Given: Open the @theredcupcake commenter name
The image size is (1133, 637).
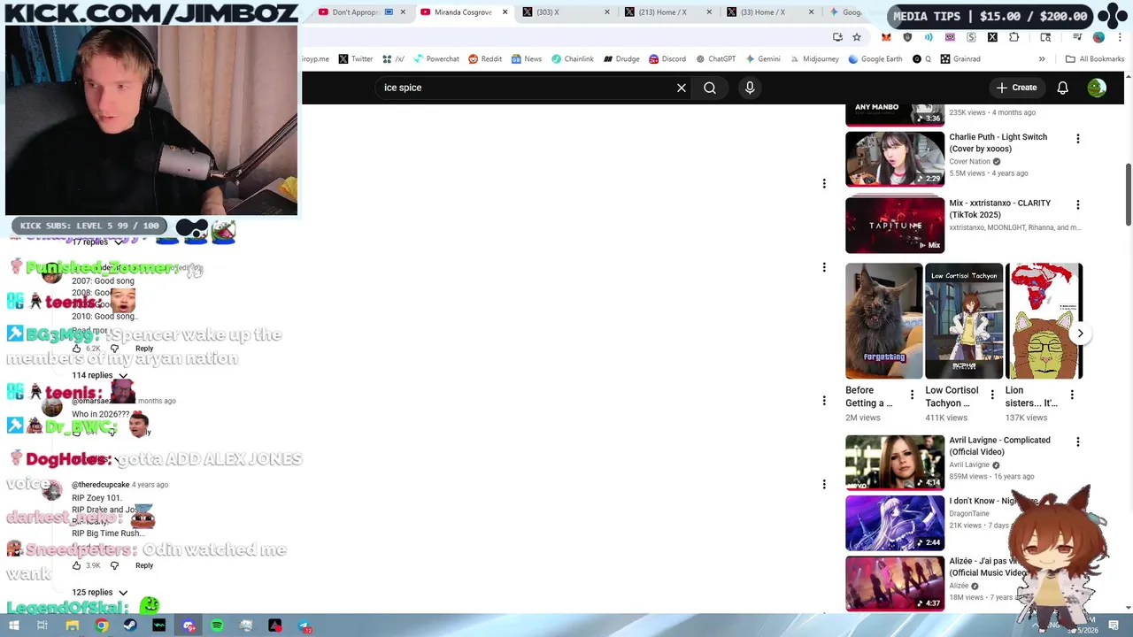Looking at the screenshot, I should point(100,485).
